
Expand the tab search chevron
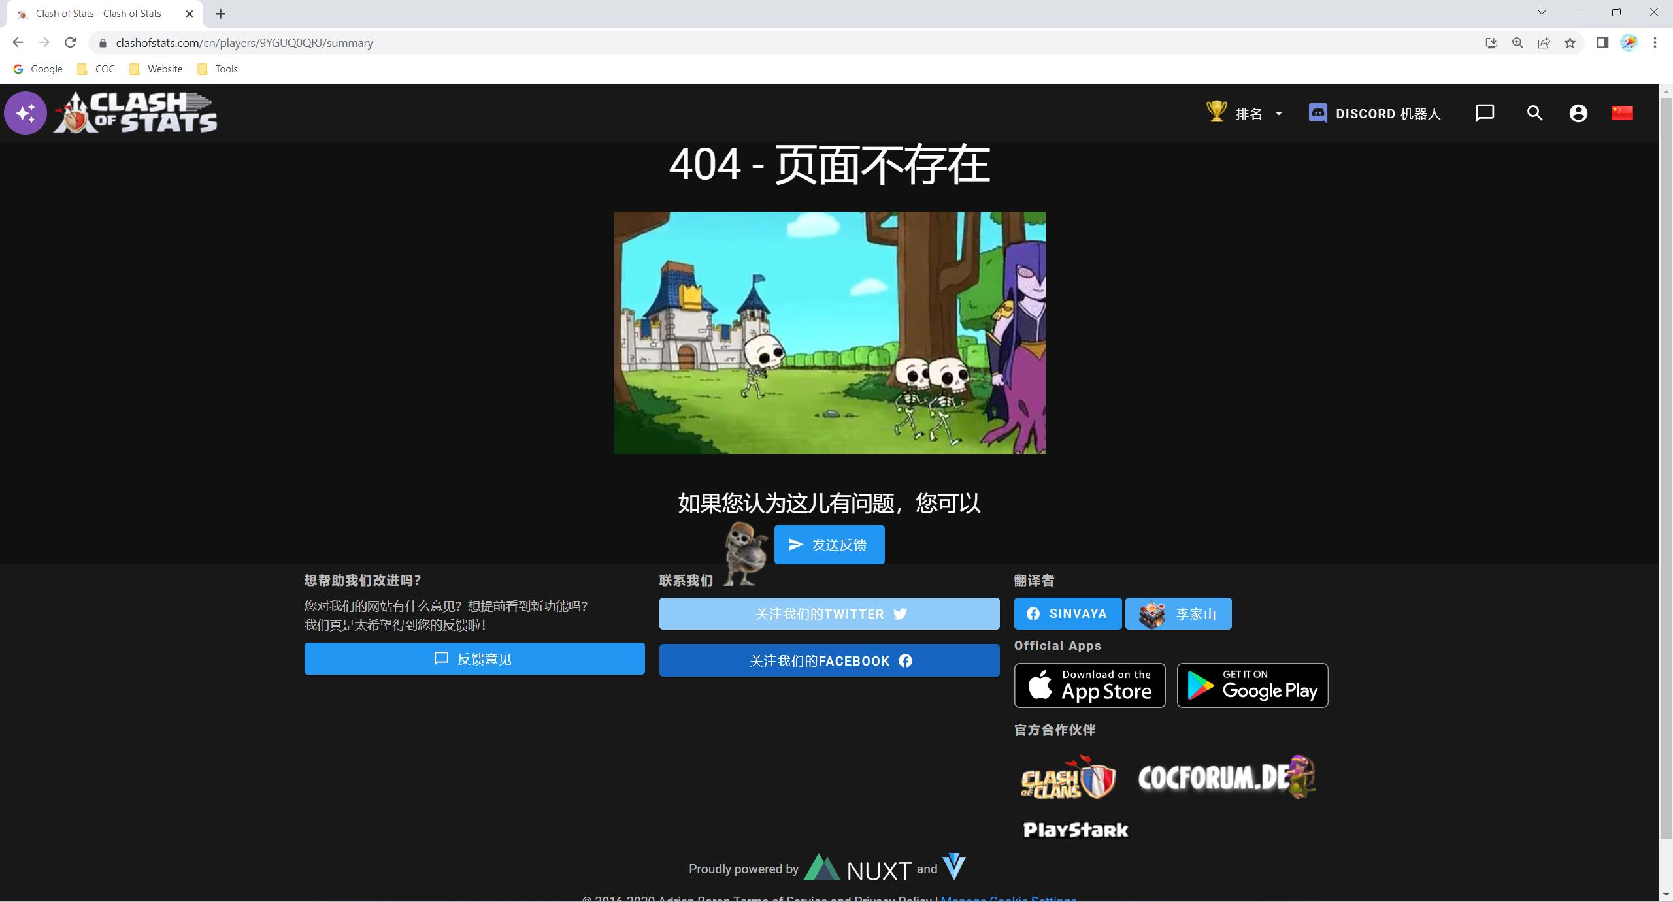1542,12
